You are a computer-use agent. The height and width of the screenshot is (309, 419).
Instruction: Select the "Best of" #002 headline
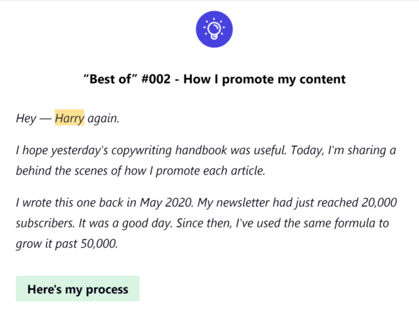pos(214,79)
